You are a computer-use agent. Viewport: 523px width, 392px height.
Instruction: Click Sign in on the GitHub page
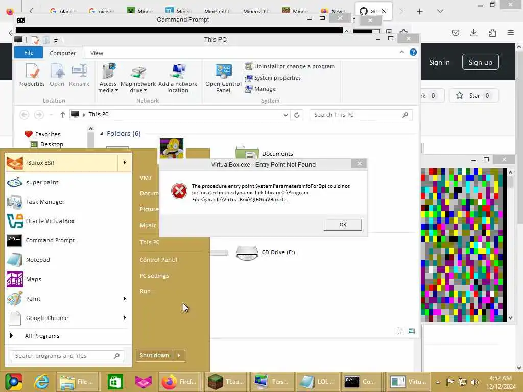tap(439, 62)
